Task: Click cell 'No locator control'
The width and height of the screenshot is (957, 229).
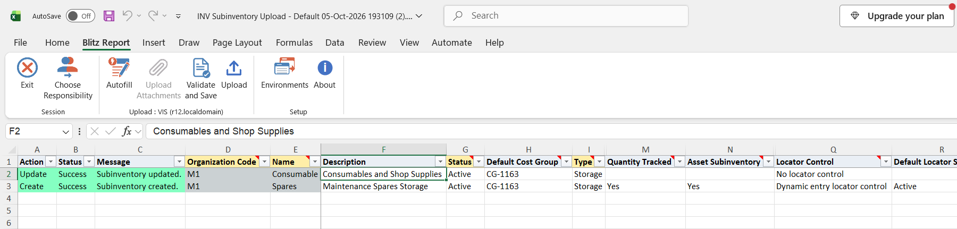Action: pyautogui.click(x=833, y=174)
